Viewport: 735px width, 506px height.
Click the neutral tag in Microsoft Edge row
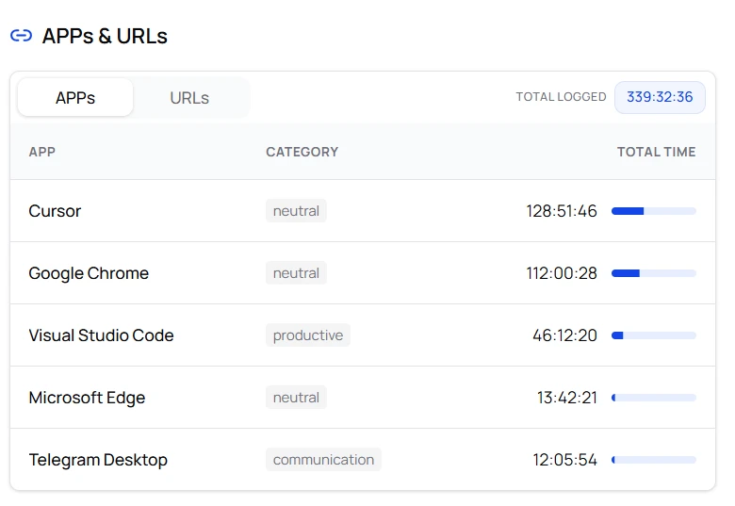coord(296,398)
